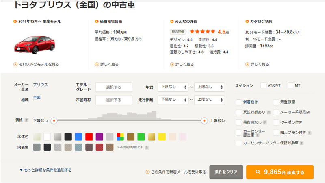The width and height of the screenshot is (325, 183).
Task: Select the red interior color swatch
Action: [x=99, y=147]
